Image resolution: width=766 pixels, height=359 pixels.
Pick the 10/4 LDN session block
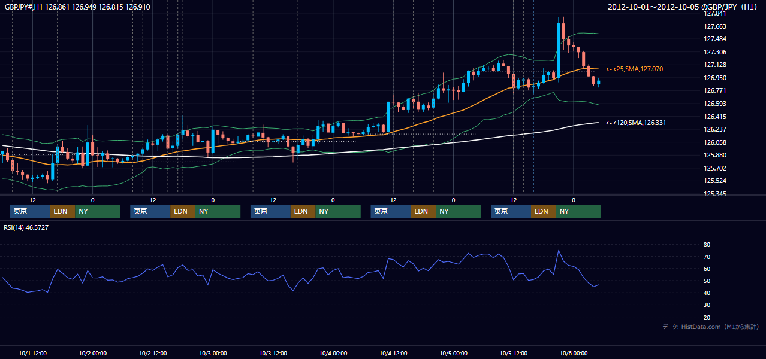(423, 211)
